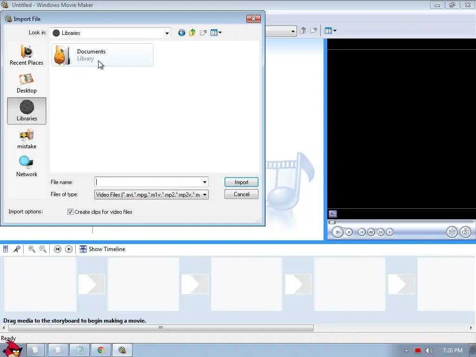Take a picture from the preview
Viewport: 476px width, 357px height.
pyautogui.click(x=465, y=232)
